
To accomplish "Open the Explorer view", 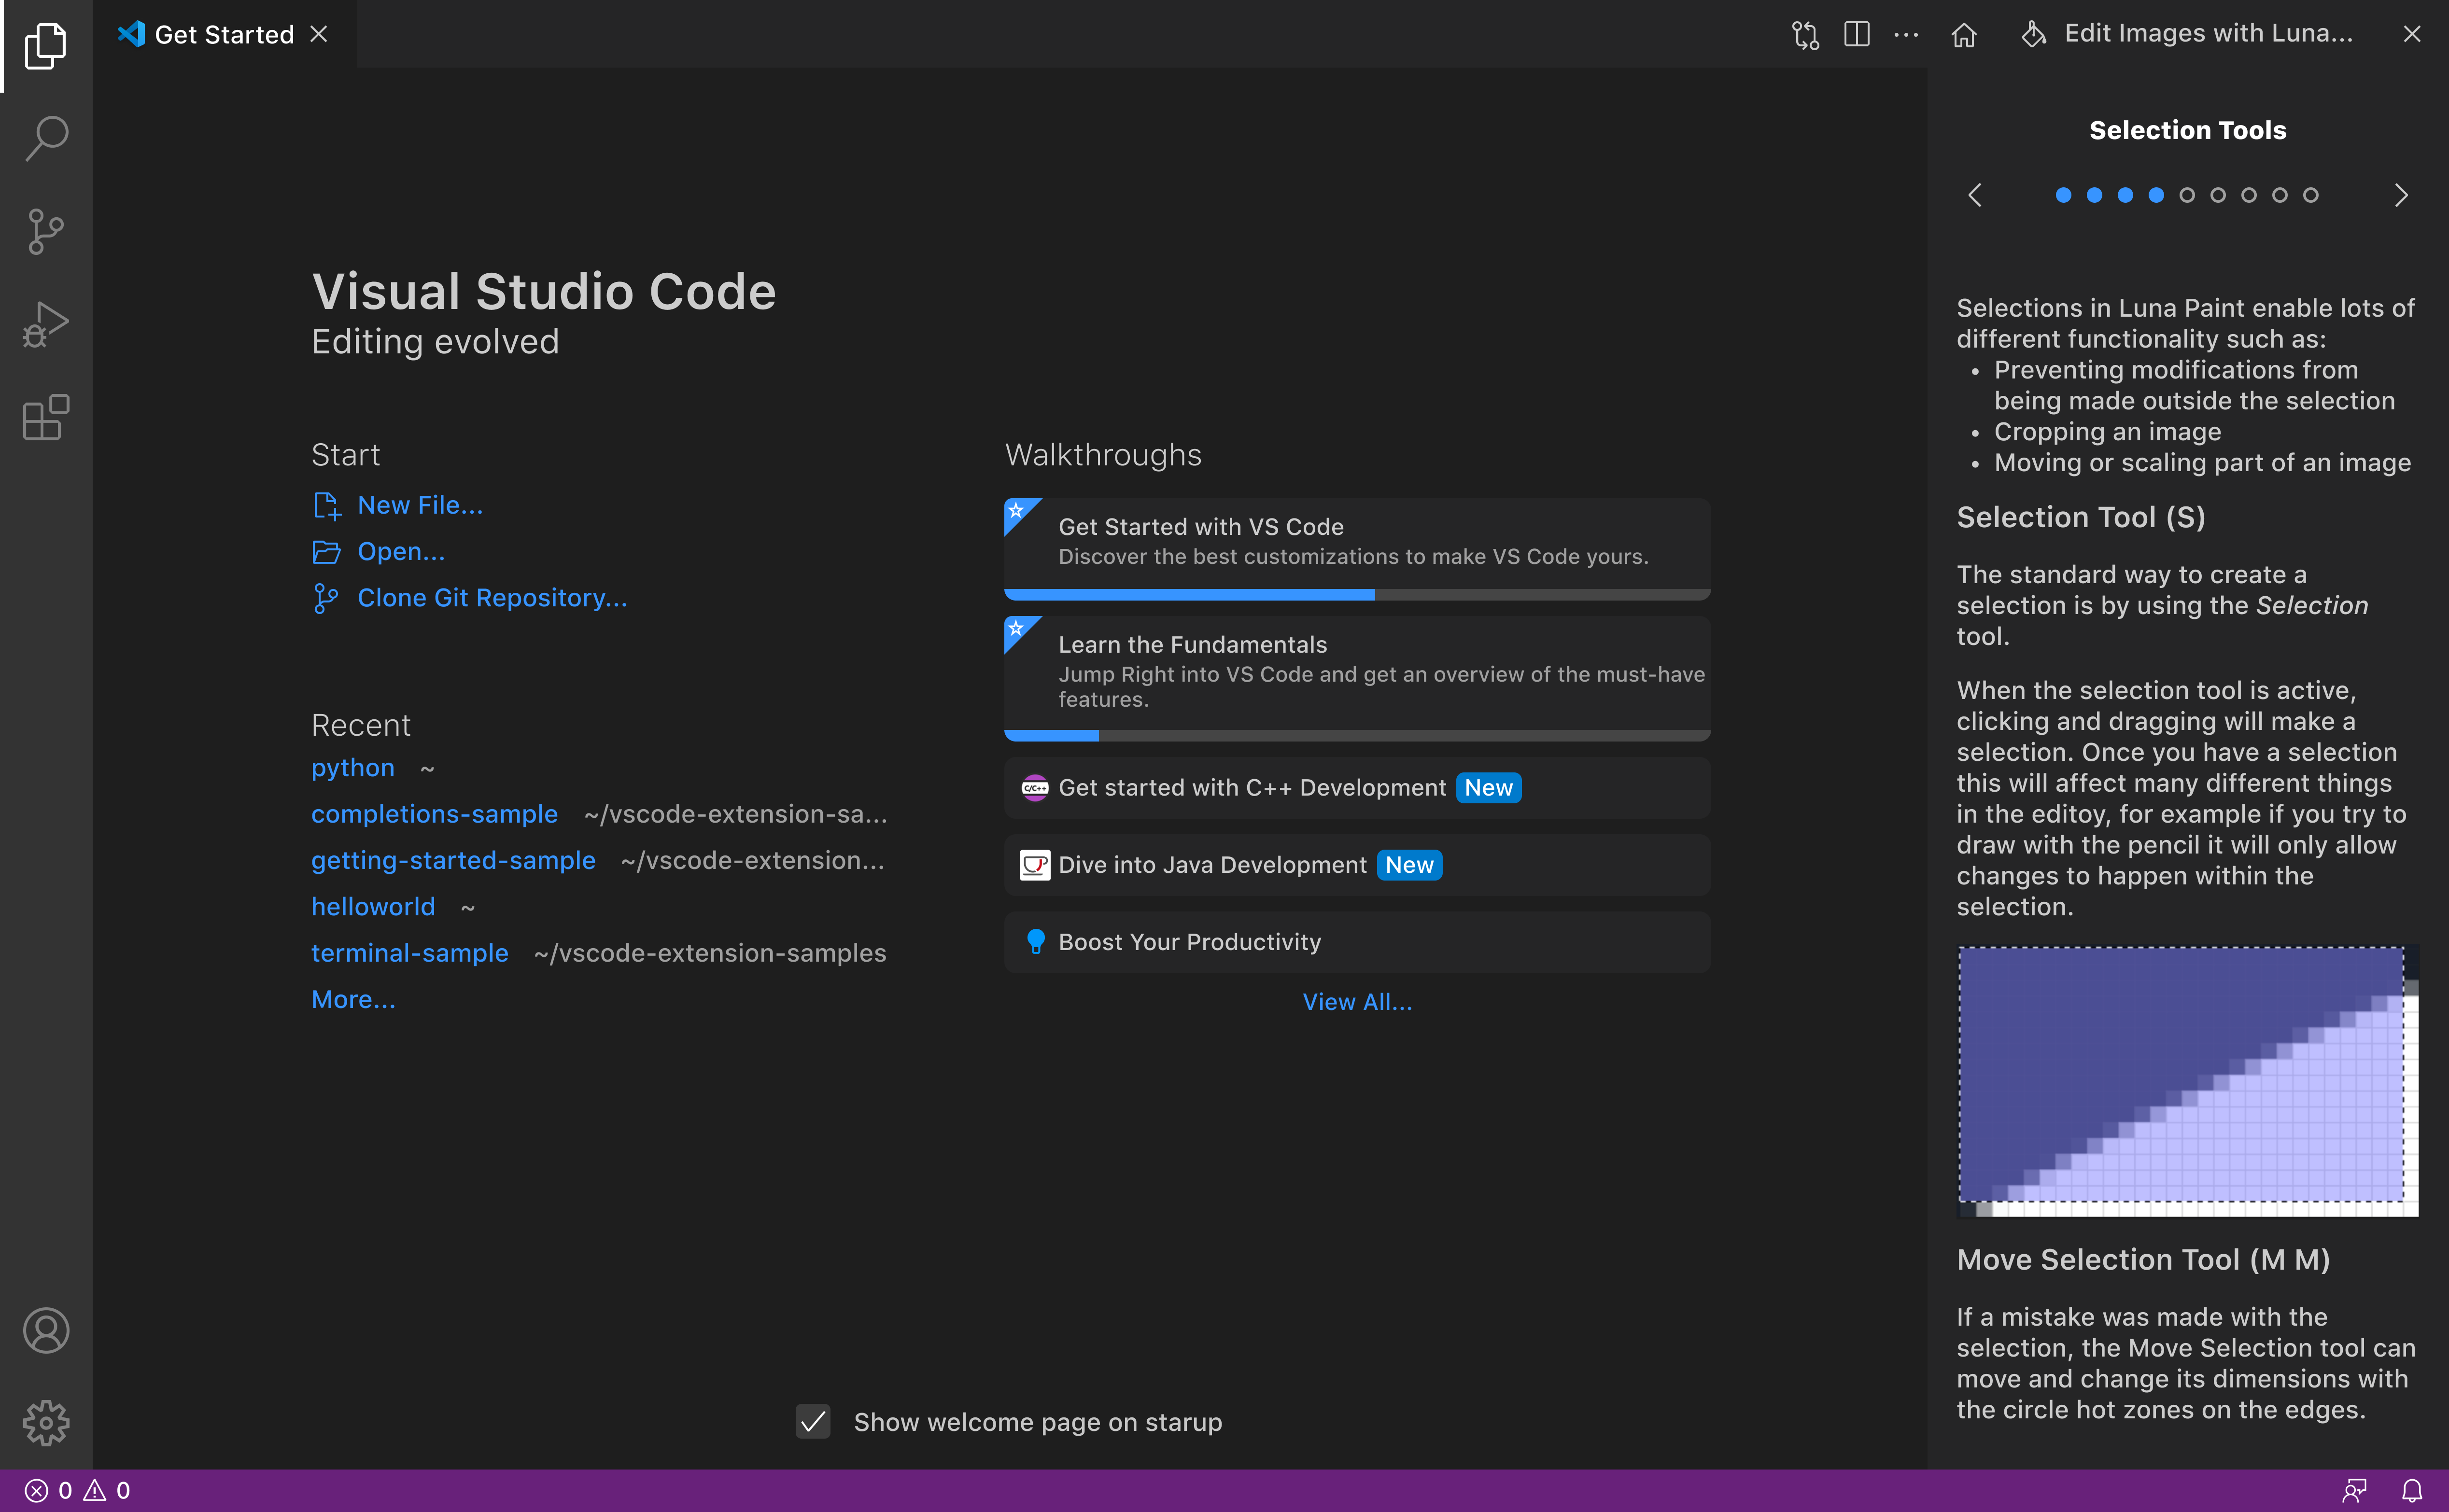I will (45, 45).
